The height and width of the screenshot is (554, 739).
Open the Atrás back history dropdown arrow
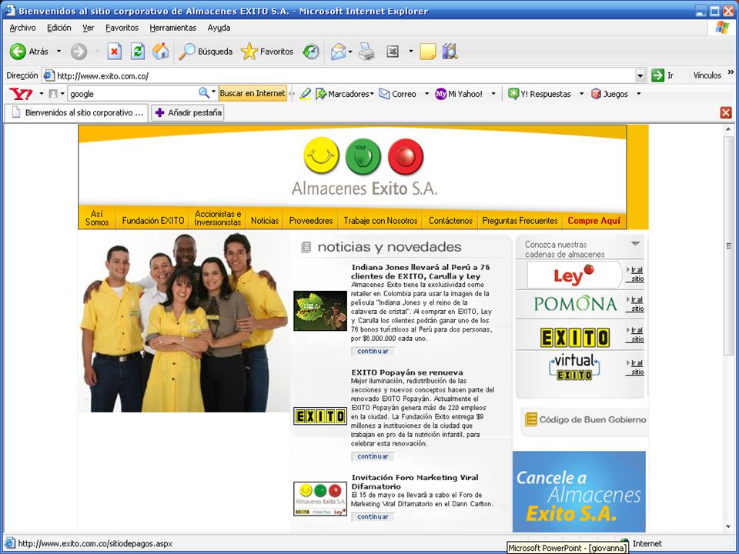click(59, 52)
